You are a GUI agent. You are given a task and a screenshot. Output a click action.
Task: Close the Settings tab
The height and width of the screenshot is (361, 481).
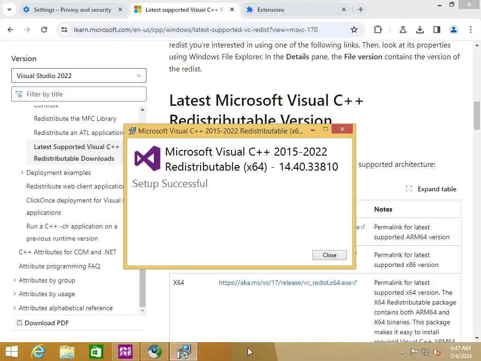[x=120, y=9]
